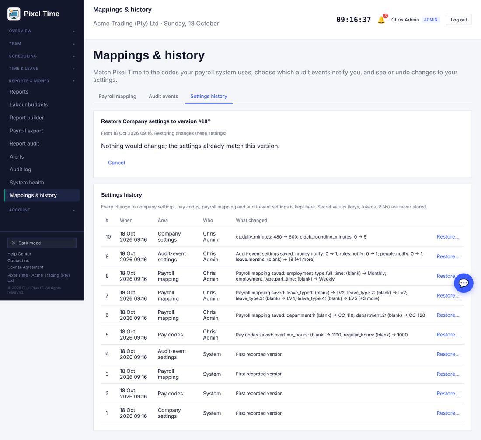Open the License Agreement link

click(25, 267)
